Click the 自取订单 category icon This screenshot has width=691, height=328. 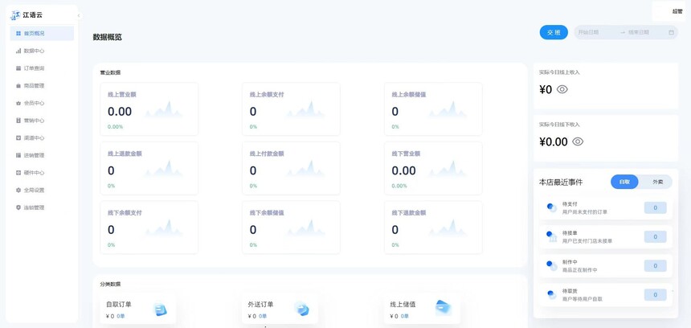point(160,310)
